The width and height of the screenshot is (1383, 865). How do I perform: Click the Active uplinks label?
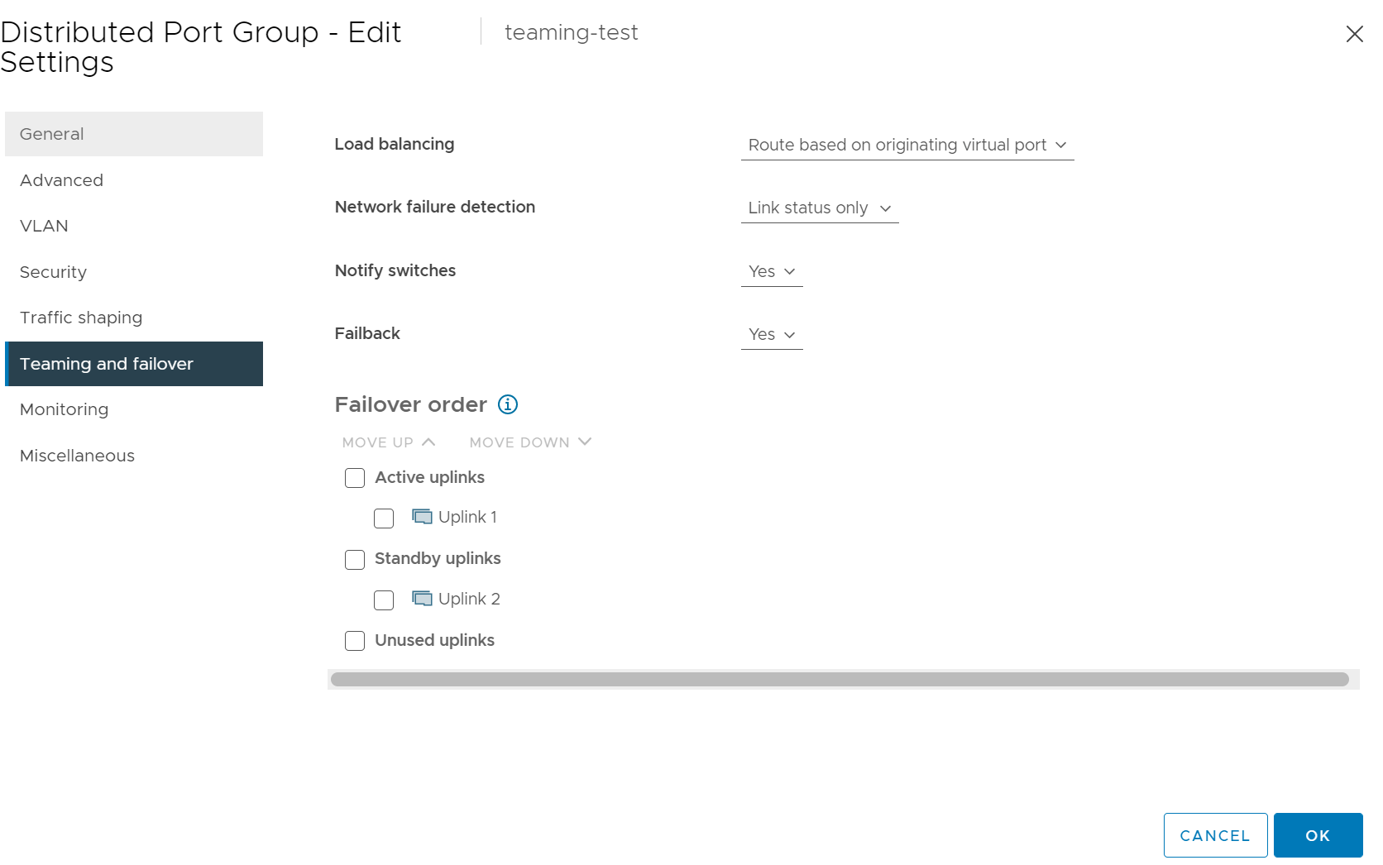[429, 477]
